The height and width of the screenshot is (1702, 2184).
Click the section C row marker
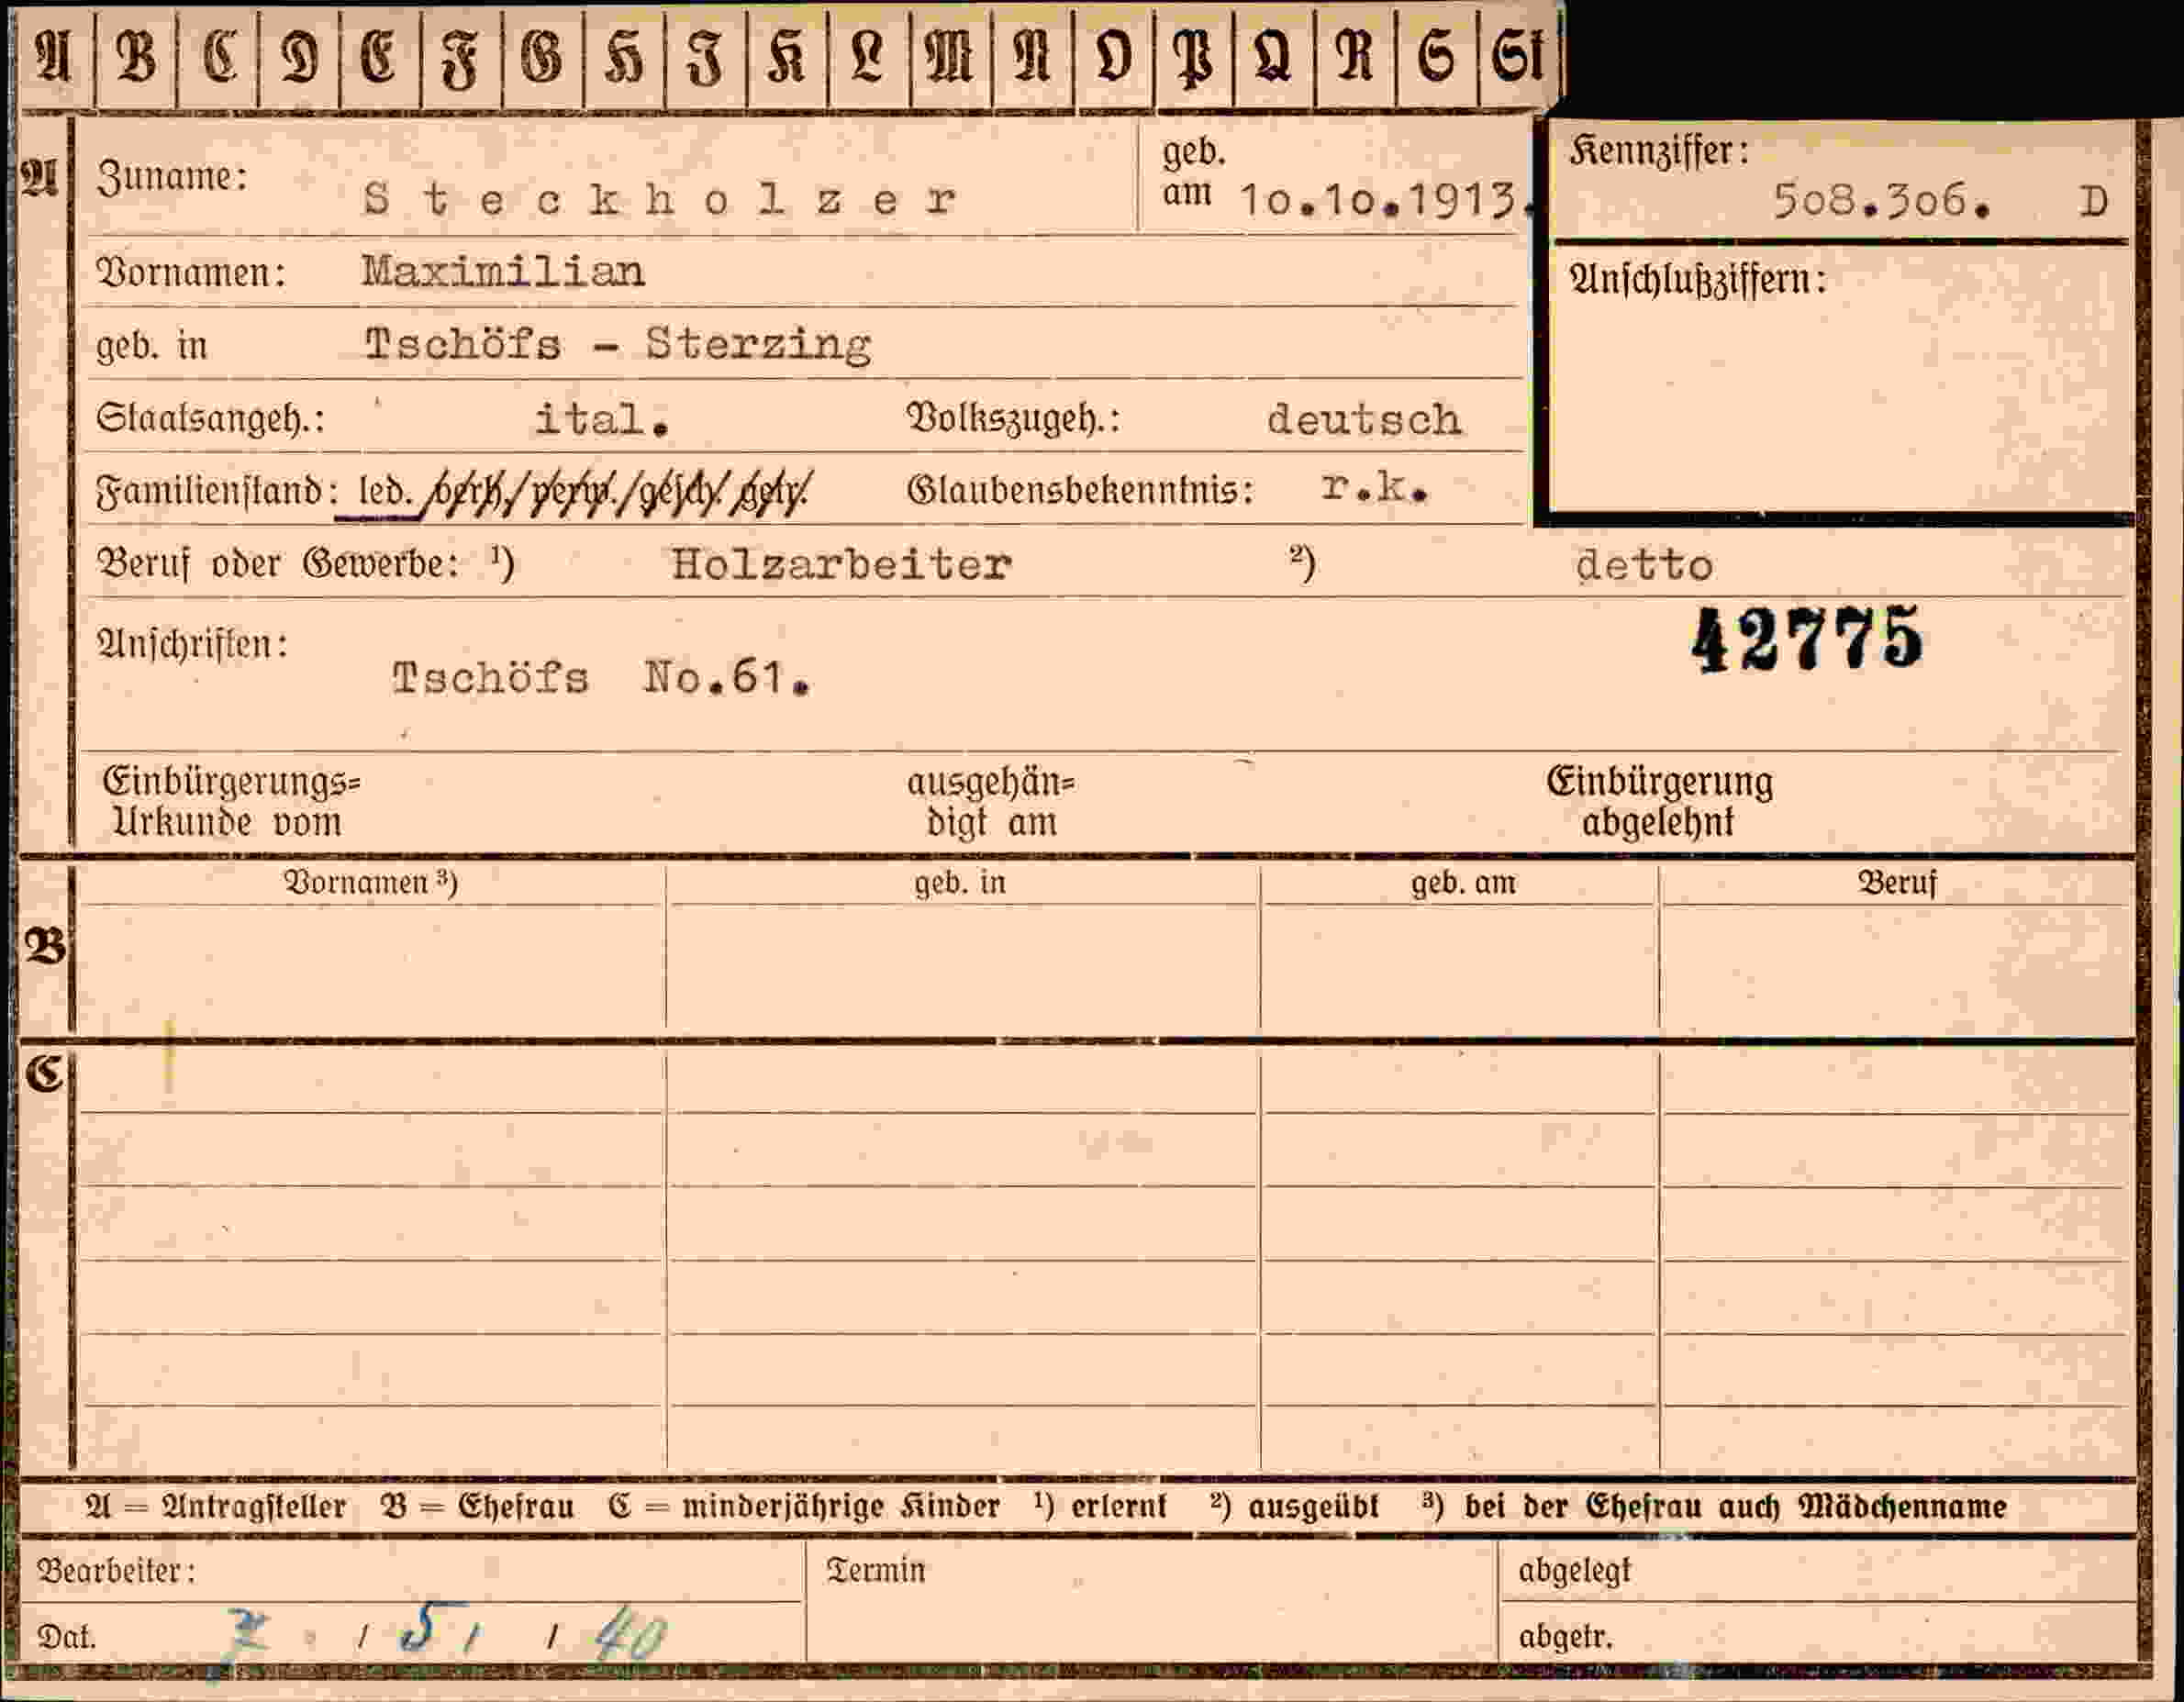coord(45,1074)
